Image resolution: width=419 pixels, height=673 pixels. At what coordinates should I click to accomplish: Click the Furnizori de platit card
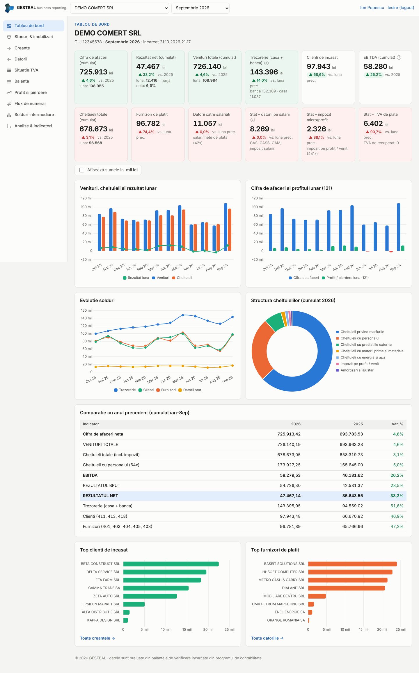click(158, 134)
